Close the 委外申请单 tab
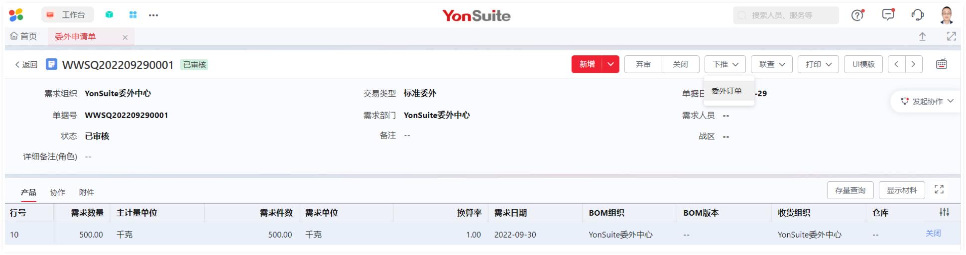The height and width of the screenshot is (255, 966). (x=125, y=37)
